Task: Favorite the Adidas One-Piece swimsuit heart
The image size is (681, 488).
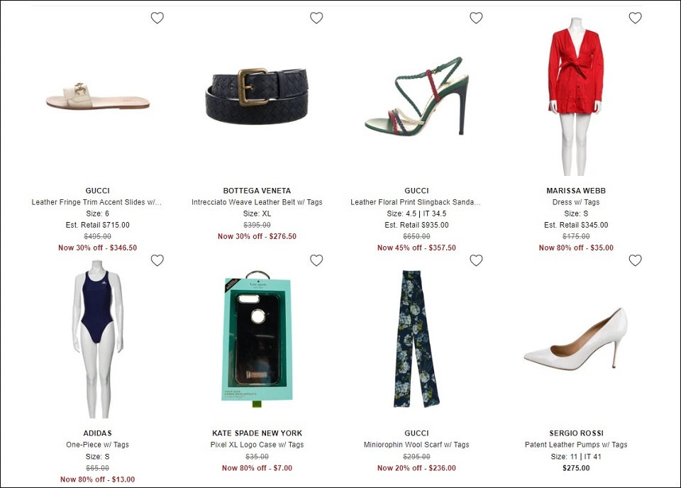Action: (x=157, y=260)
